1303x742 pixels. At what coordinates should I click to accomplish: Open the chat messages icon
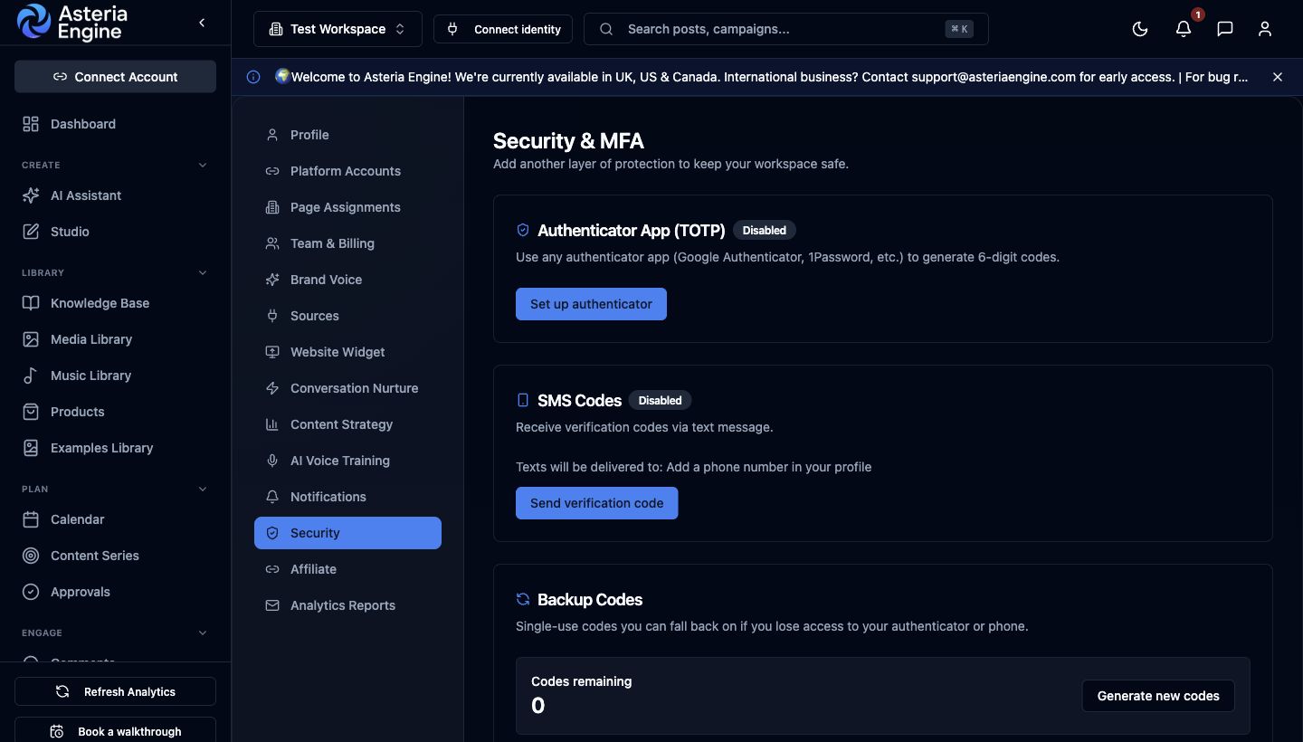[1225, 29]
